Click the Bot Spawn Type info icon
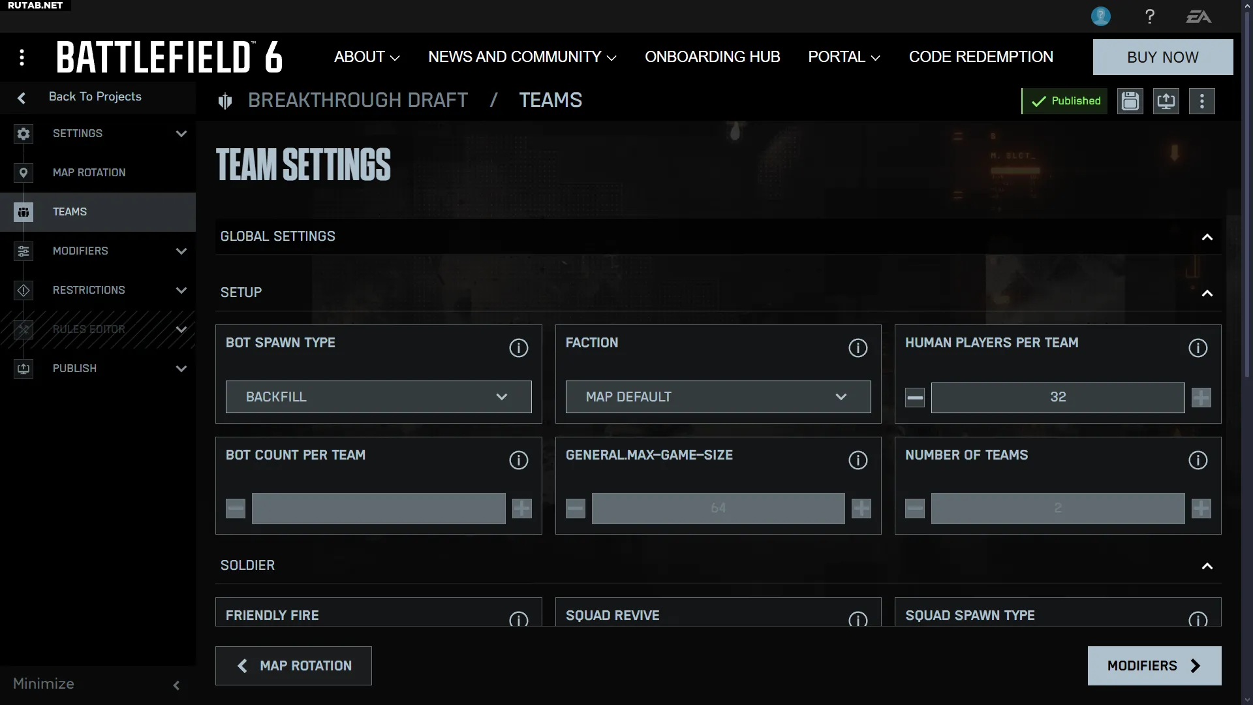This screenshot has width=1253, height=705. coord(518,348)
